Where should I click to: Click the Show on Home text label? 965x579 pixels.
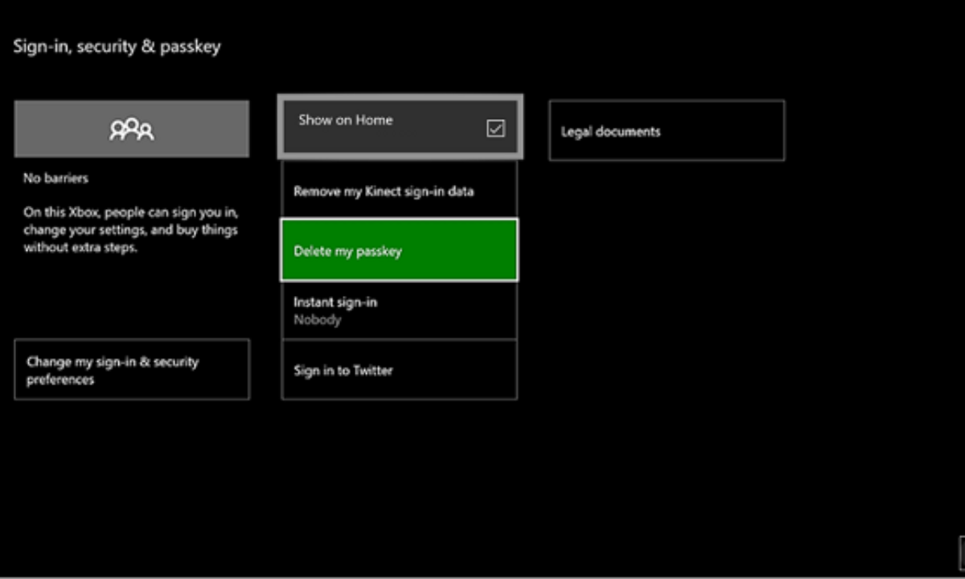tap(345, 120)
